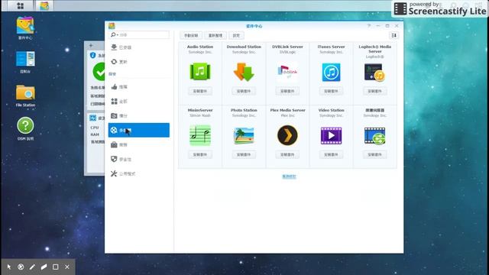Open the Video Station package icon
Viewport: 489px width, 275px height.
331,135
